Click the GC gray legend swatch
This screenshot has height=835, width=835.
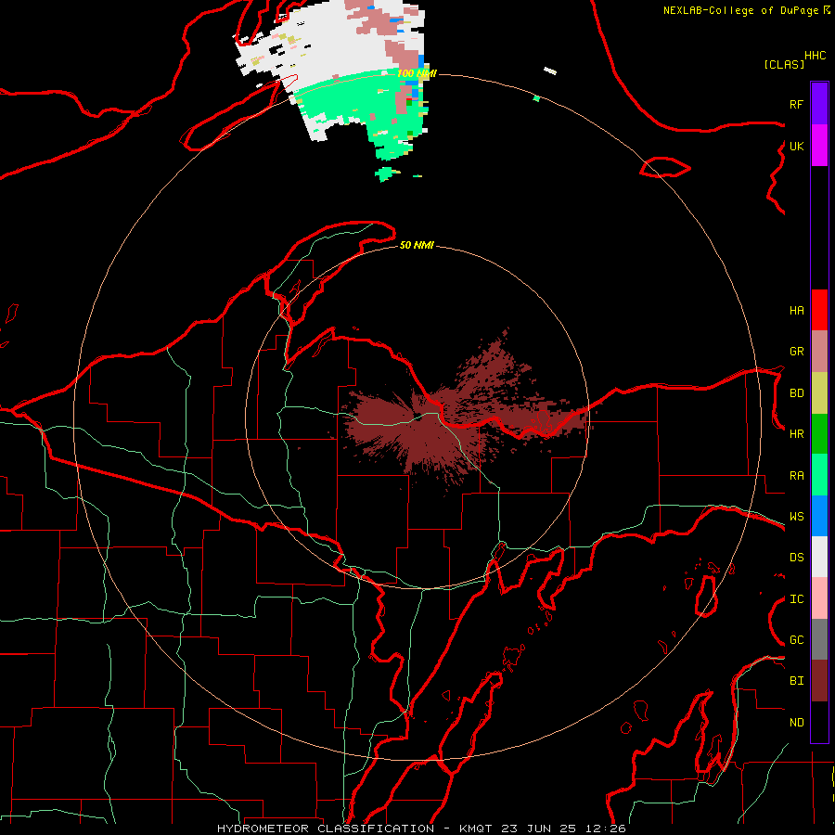[819, 639]
